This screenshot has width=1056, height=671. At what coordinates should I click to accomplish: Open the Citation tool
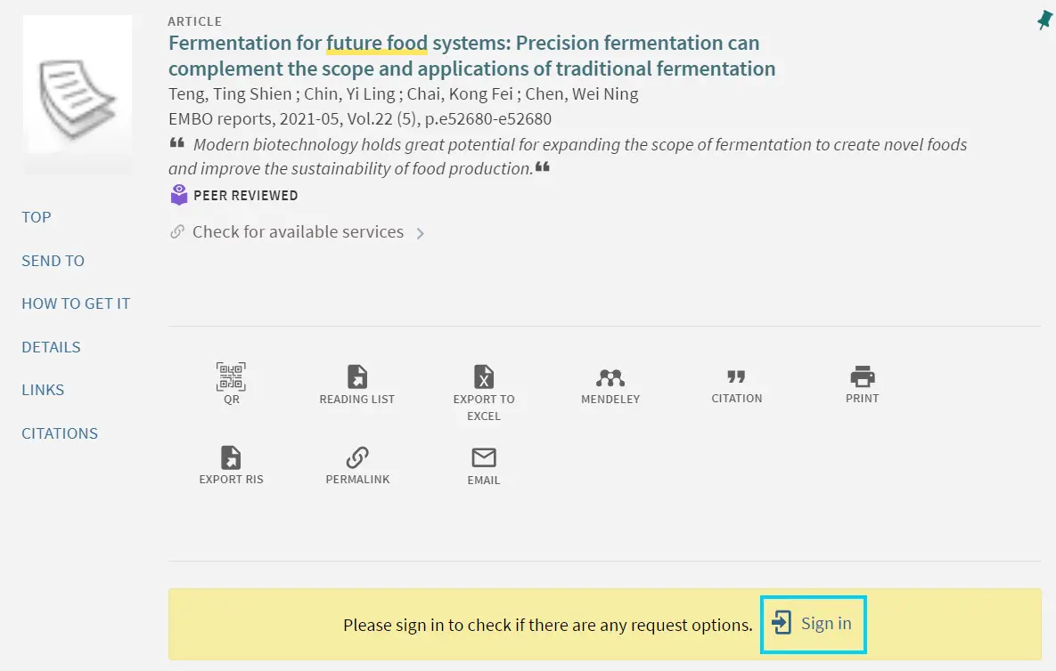(x=736, y=386)
